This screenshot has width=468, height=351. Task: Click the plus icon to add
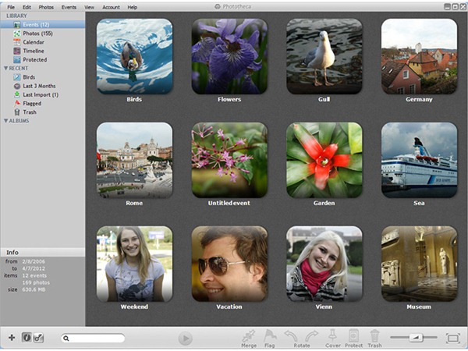click(11, 338)
